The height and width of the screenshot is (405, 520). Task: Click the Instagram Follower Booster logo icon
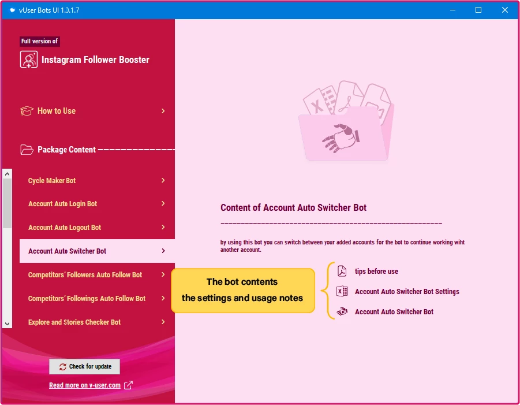click(x=28, y=60)
